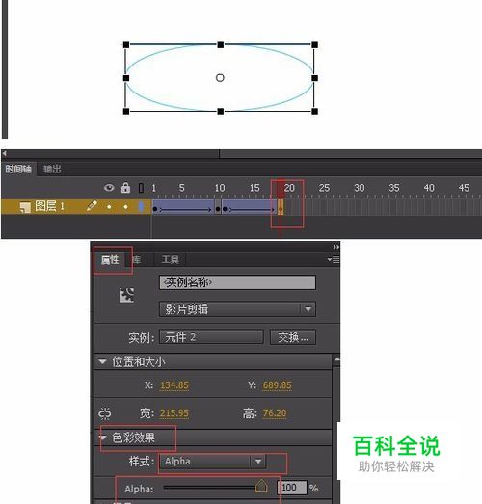This screenshot has width=482, height=504.
Task: Click the Alpha percentage field 100
Action: 292,488
